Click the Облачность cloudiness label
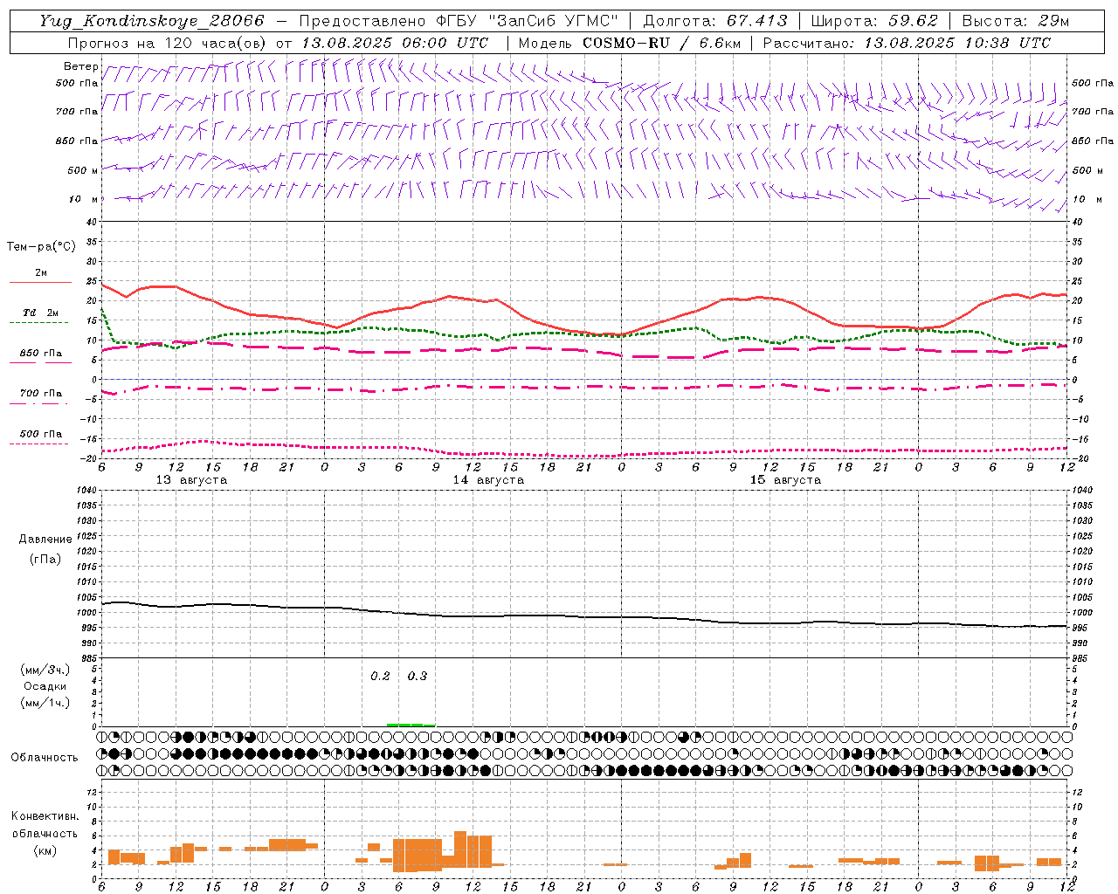The width and height of the screenshot is (1118, 894). tap(45, 757)
